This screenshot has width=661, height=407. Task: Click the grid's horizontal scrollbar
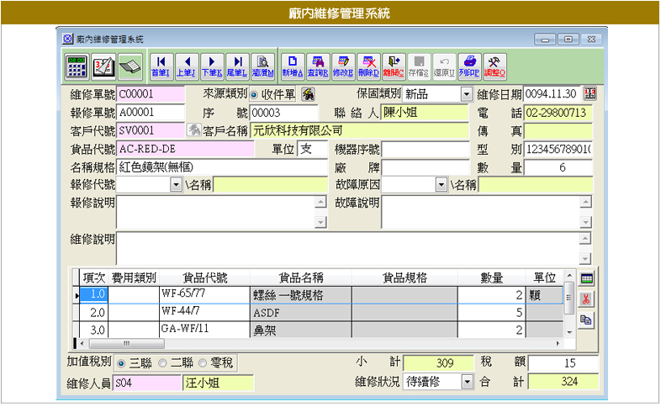[320, 343]
